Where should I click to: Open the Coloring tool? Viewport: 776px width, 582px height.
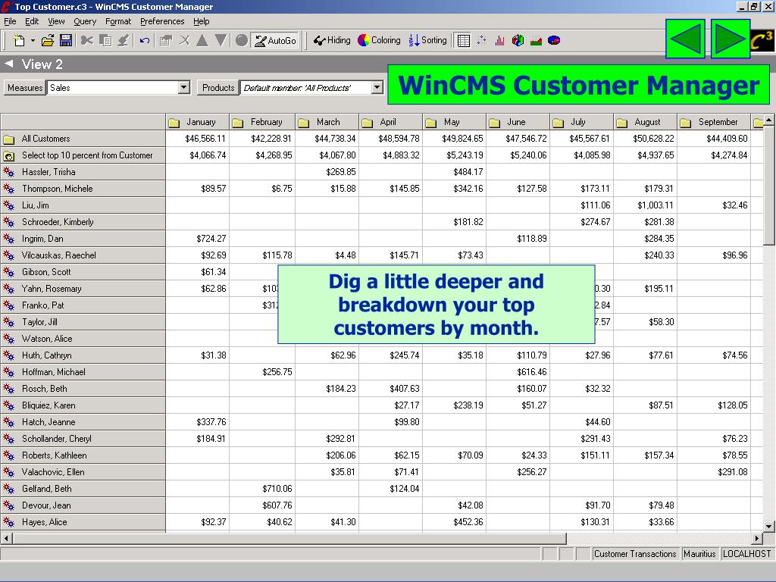[379, 41]
